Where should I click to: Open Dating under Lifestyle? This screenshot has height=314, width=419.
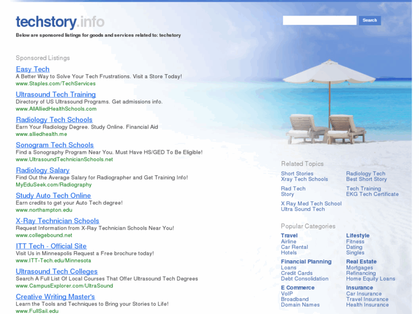[354, 247]
